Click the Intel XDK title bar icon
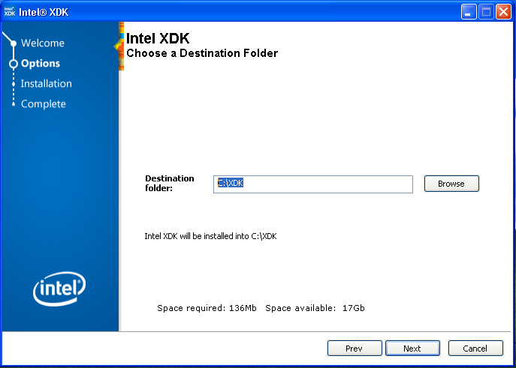Viewport: 516px width, 368px height. pyautogui.click(x=10, y=12)
